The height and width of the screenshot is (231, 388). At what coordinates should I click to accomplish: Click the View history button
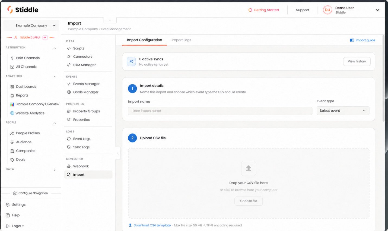(x=357, y=61)
